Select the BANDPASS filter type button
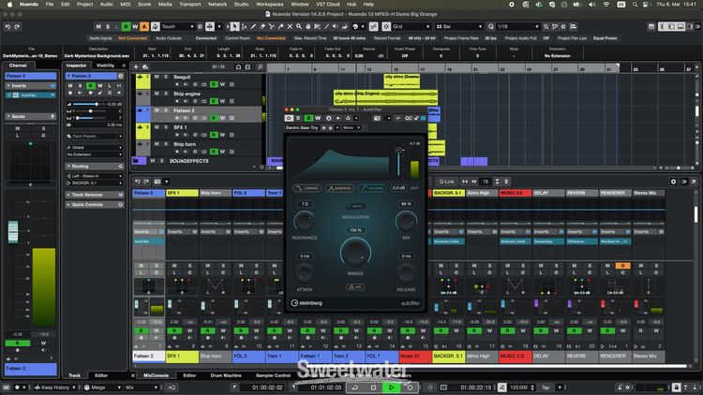This screenshot has width=703, height=395. coord(341,188)
